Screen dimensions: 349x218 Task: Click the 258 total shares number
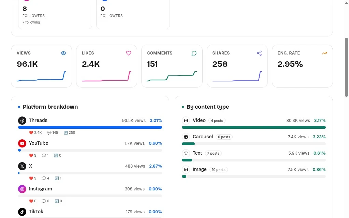220,64
